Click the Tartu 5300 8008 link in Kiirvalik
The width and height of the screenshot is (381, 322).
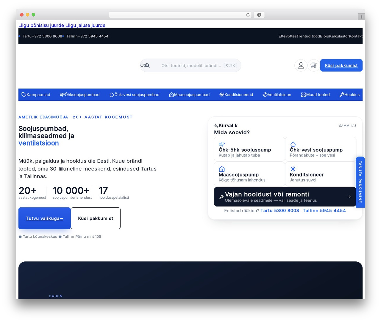point(280,211)
